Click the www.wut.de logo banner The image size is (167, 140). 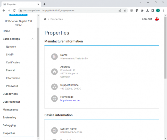tap(18, 15)
